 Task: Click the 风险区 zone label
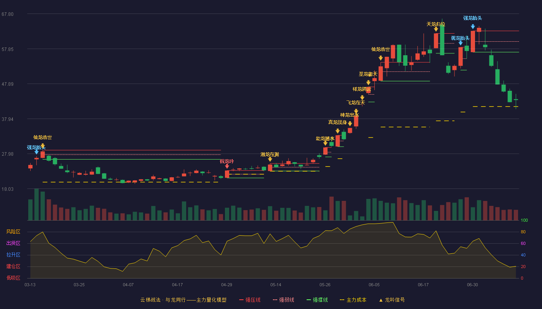pyautogui.click(x=14, y=232)
